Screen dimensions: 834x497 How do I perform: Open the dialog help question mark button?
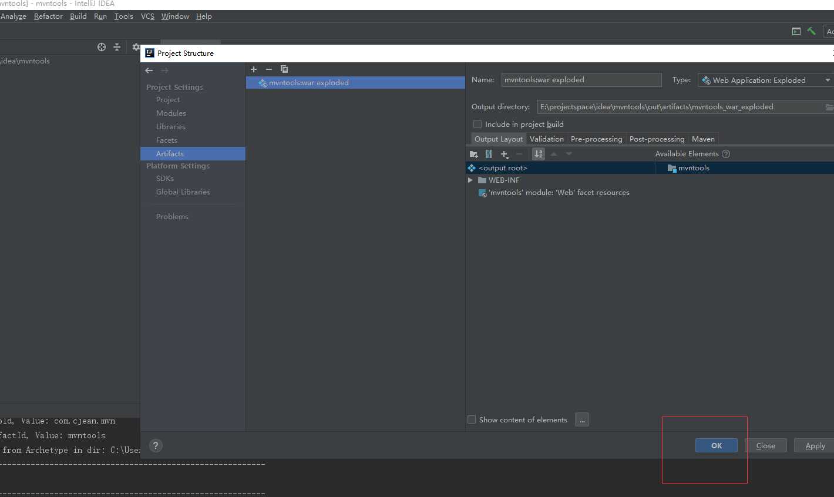pos(156,445)
